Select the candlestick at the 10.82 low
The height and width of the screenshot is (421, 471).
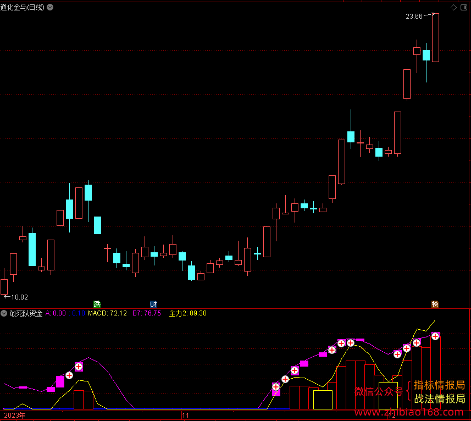pyautogui.click(x=4, y=282)
